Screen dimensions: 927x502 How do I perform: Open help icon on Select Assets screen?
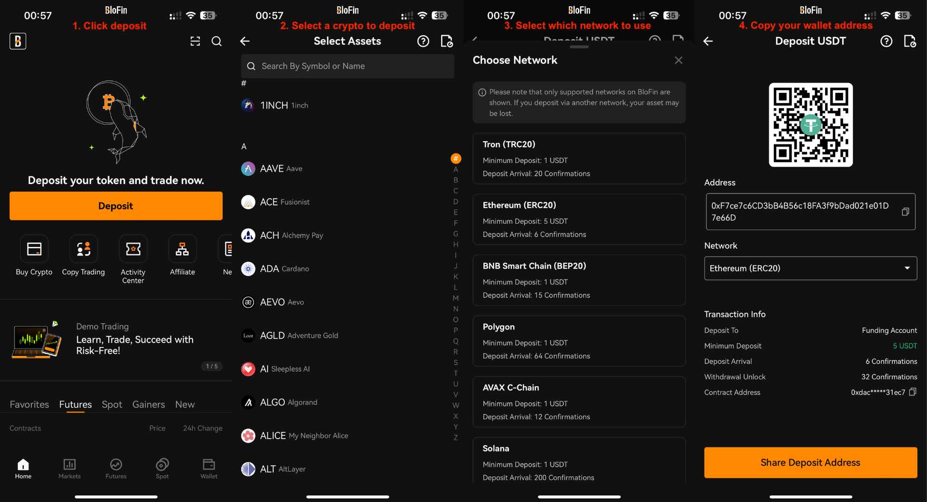[423, 42]
